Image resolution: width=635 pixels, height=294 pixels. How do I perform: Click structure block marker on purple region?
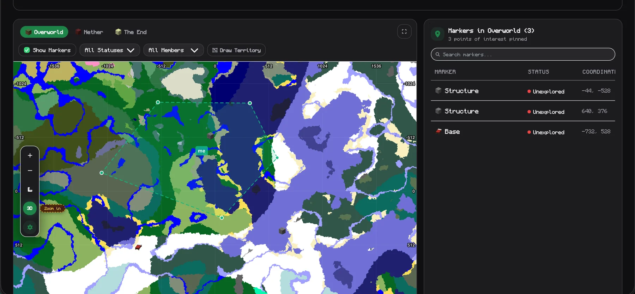point(282,231)
